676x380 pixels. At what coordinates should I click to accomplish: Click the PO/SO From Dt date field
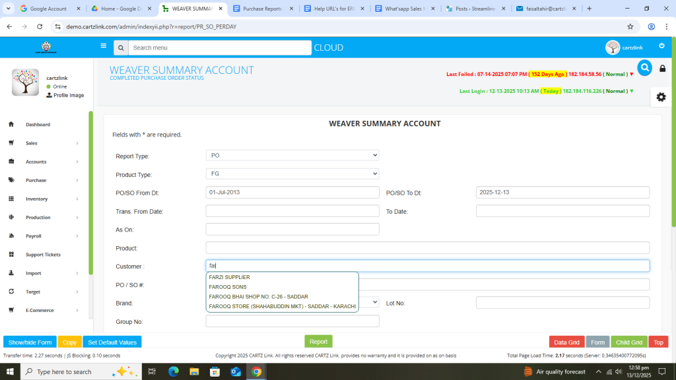tap(292, 192)
